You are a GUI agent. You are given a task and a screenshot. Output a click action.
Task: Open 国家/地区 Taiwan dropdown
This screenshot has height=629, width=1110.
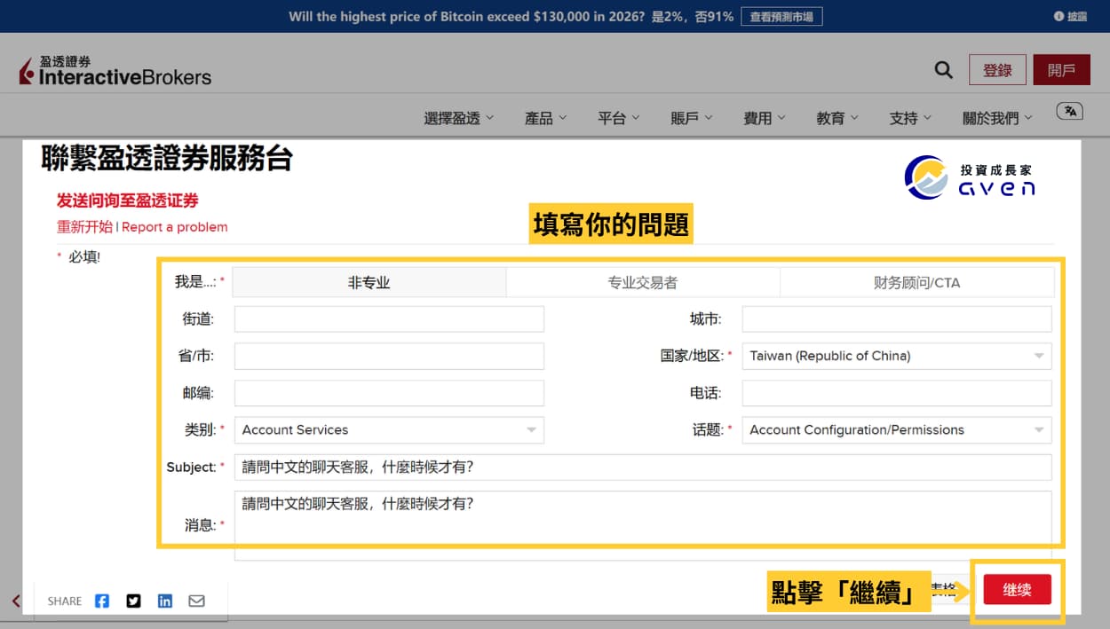(897, 356)
